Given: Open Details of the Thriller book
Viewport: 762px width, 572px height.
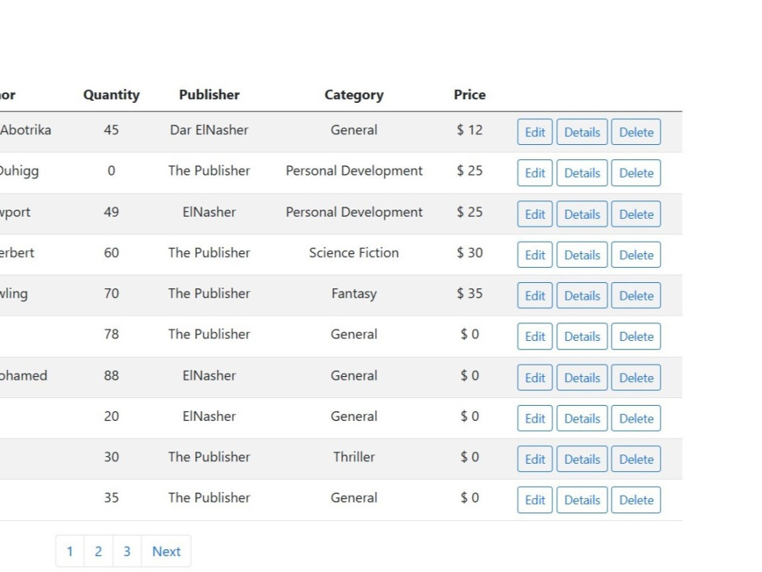Looking at the screenshot, I should (x=581, y=459).
